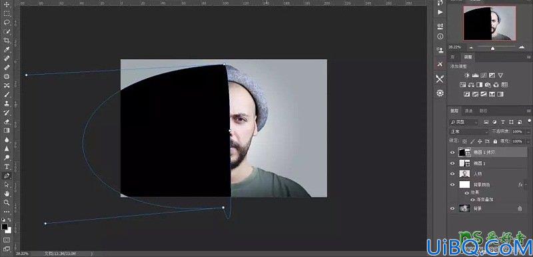The image size is (533, 257).
Task: Toggle lock all
Action: coord(494,141)
